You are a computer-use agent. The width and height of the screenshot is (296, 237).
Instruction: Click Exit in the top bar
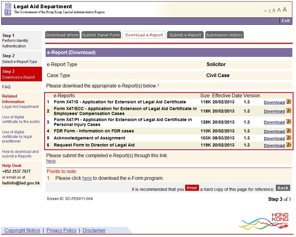click(286, 20)
